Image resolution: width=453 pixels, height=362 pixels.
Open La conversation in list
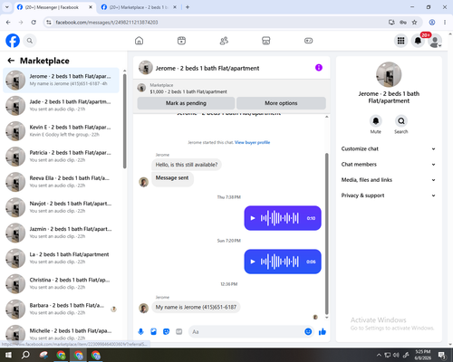click(x=62, y=258)
